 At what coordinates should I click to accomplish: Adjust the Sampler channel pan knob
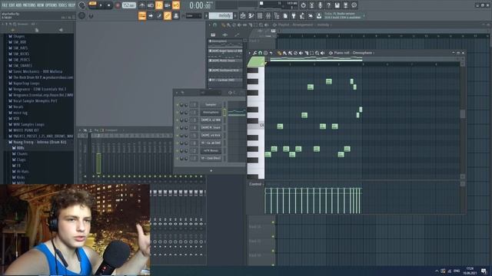point(181,104)
